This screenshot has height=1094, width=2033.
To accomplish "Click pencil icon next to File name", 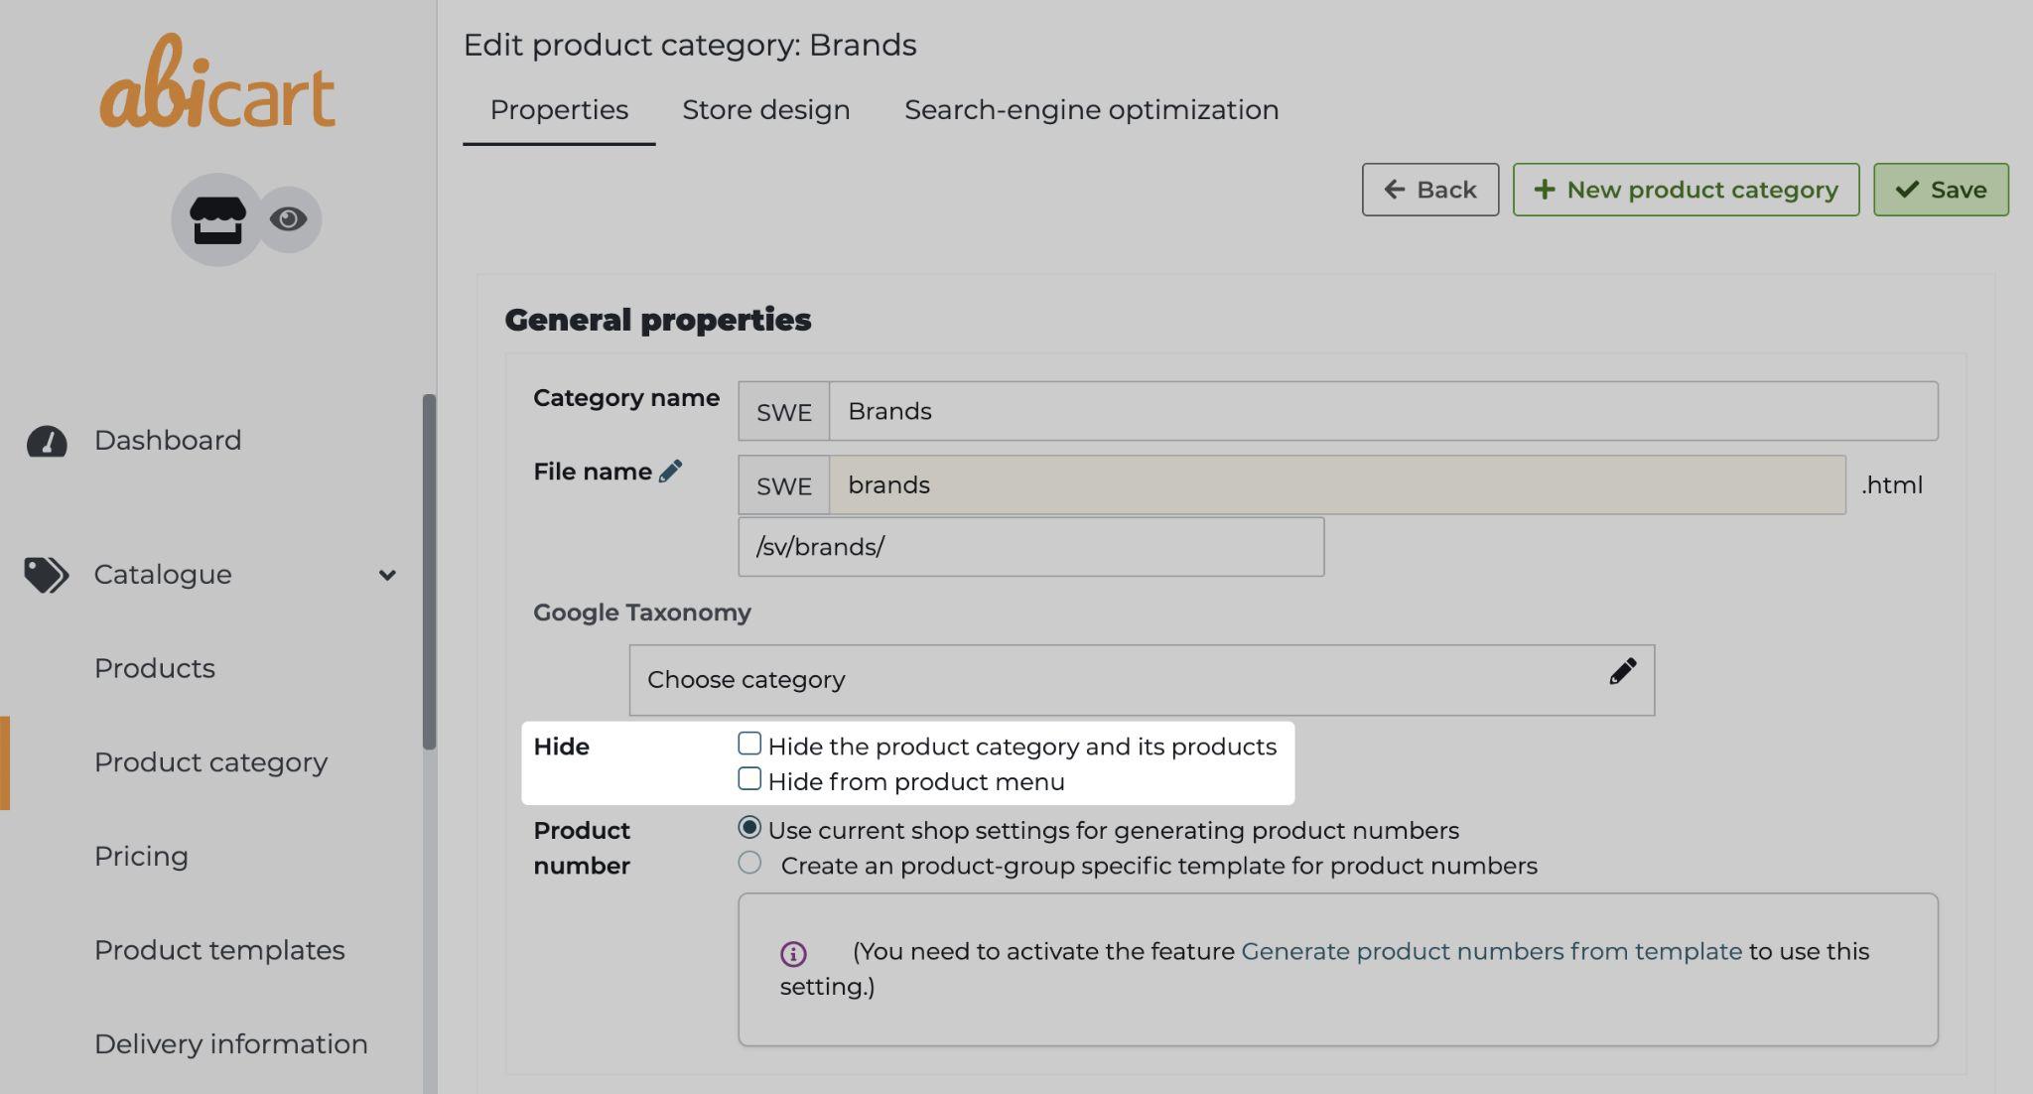I will [670, 472].
